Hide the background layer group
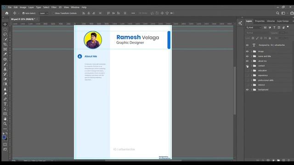 pos(247,90)
